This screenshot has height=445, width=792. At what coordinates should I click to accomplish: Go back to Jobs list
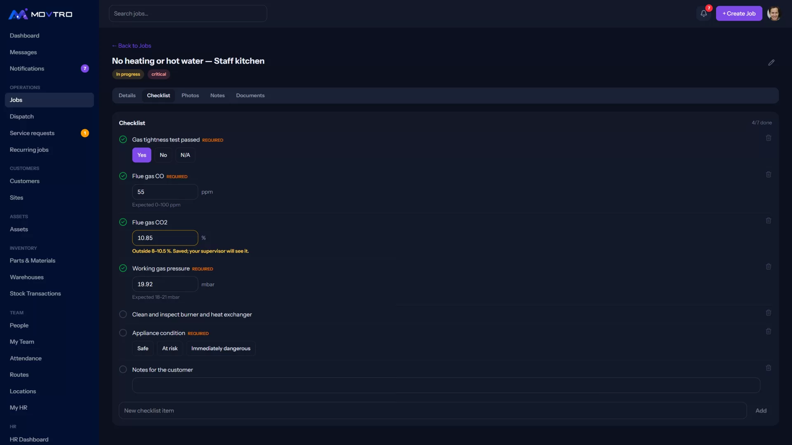[x=132, y=46]
